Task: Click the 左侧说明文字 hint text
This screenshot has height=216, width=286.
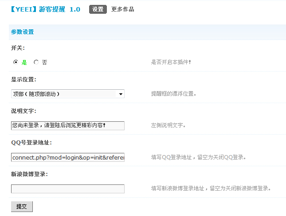Action: point(168,125)
